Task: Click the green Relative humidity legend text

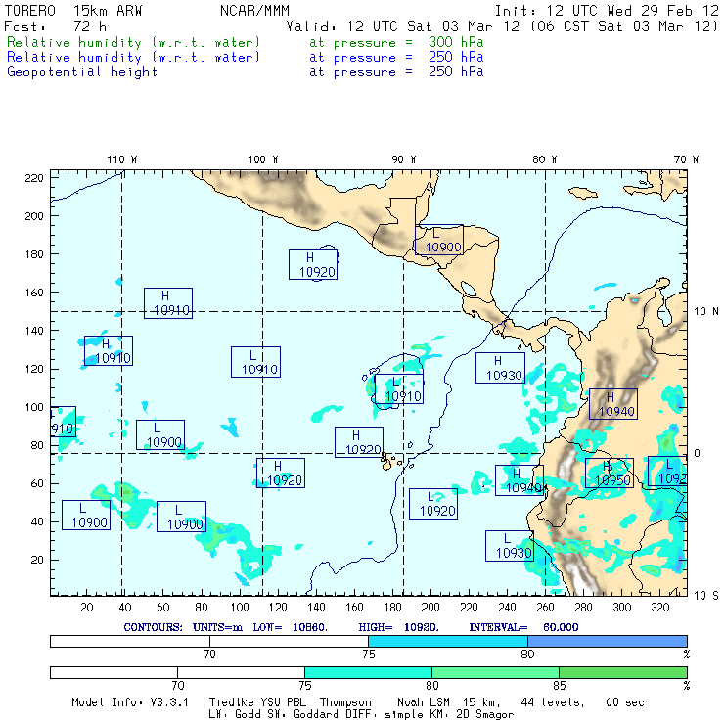Action: [x=134, y=43]
